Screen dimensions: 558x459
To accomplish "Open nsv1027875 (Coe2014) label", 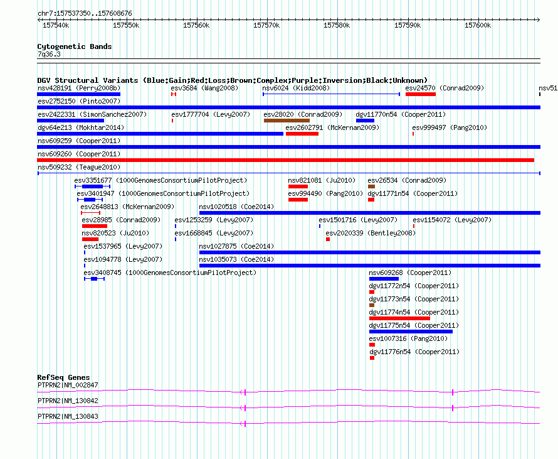I will [236, 246].
